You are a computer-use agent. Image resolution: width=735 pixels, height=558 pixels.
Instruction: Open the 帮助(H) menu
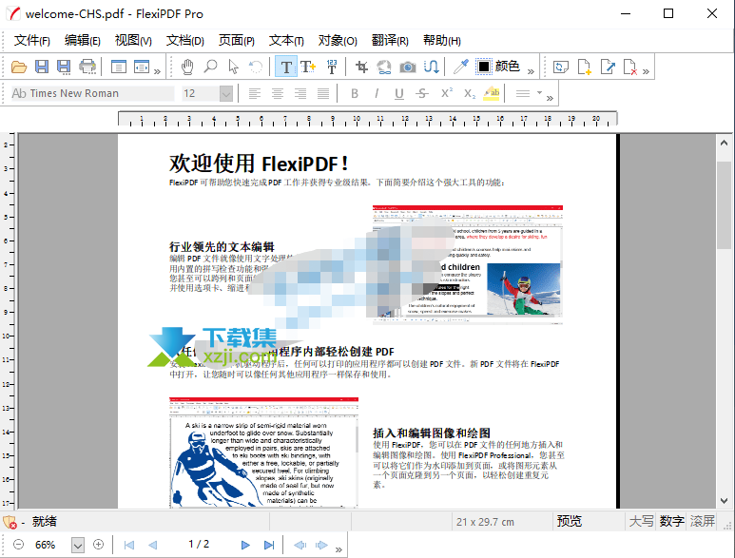point(441,40)
